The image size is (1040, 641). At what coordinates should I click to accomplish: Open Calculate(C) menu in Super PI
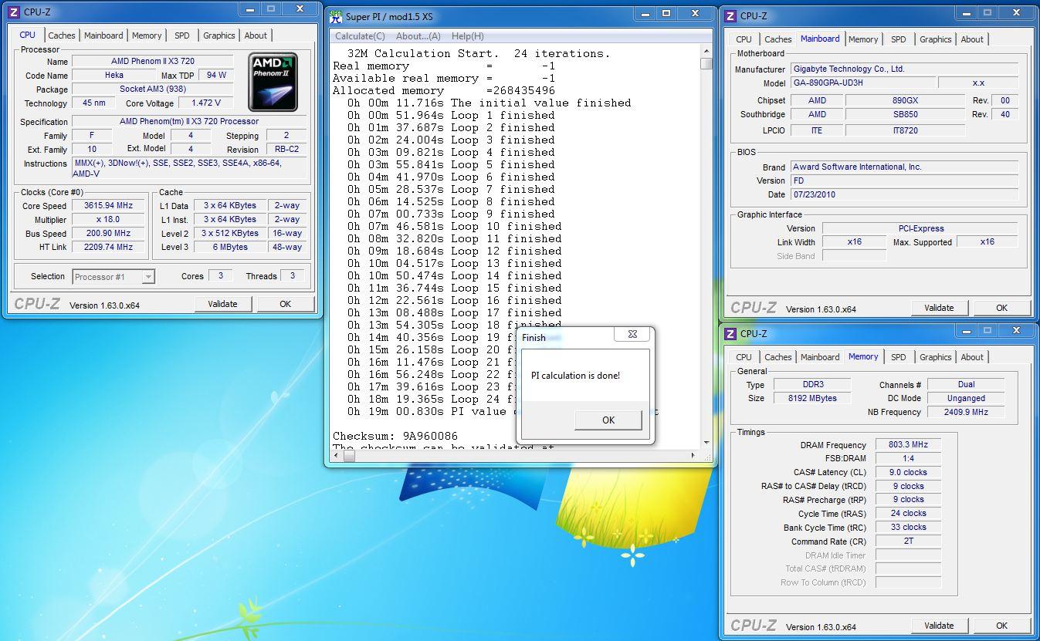(x=360, y=36)
